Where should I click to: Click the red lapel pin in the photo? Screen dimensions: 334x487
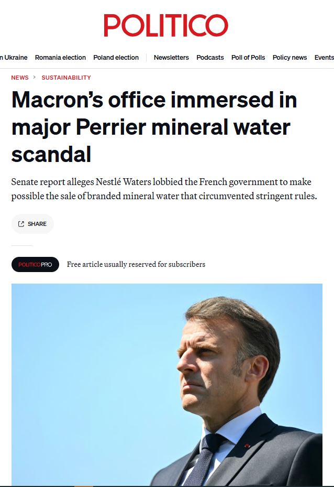(x=248, y=446)
